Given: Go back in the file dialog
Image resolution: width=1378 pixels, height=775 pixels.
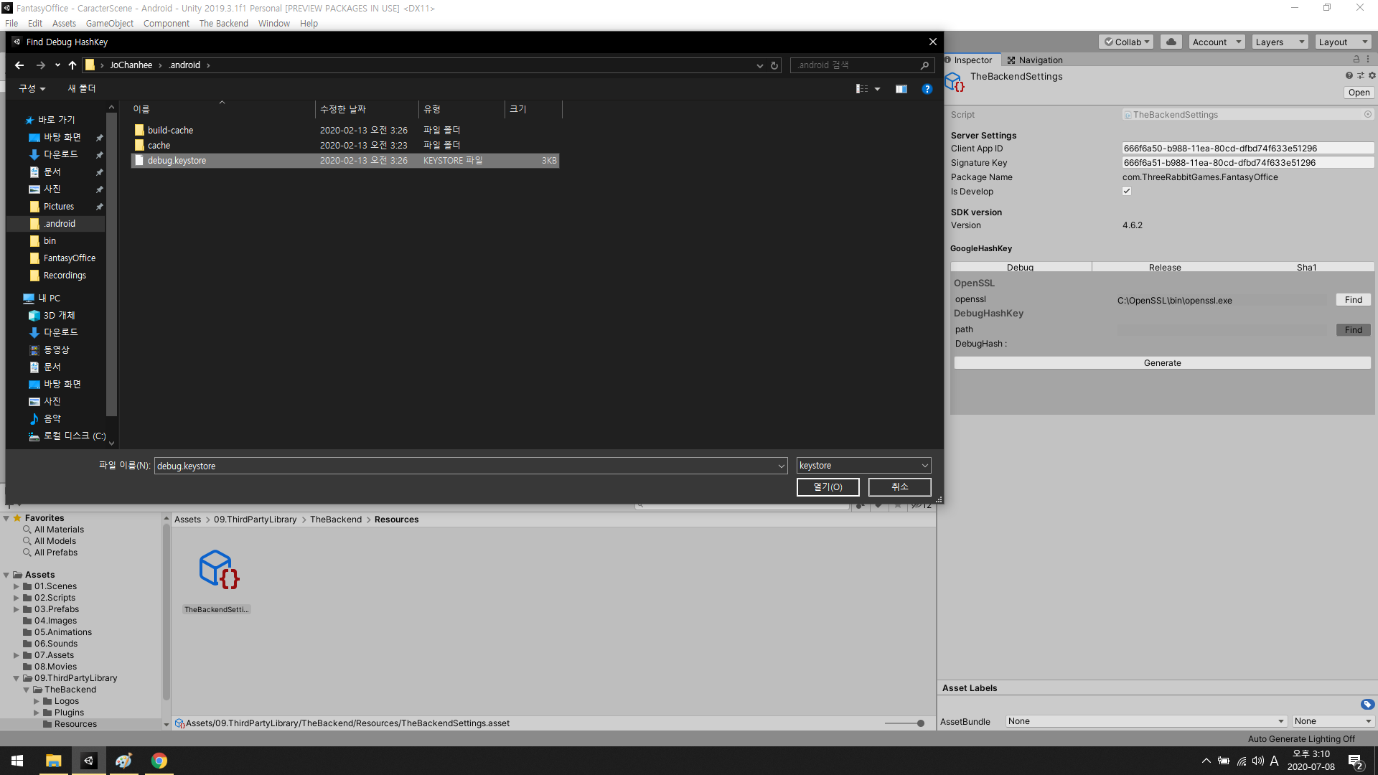Looking at the screenshot, I should coord(19,65).
